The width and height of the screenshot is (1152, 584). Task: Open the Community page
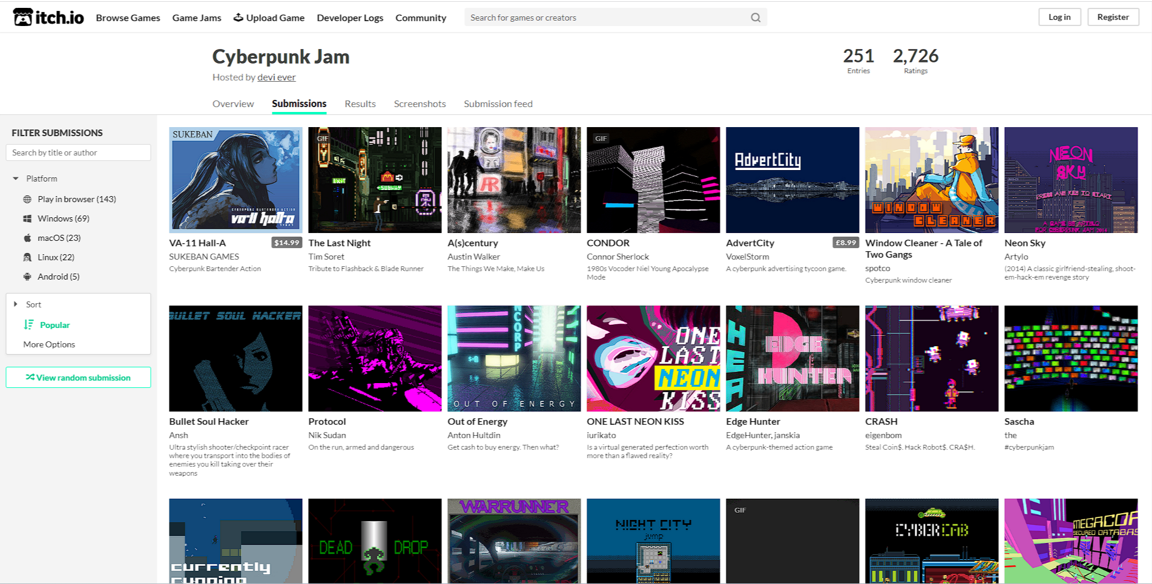[421, 18]
